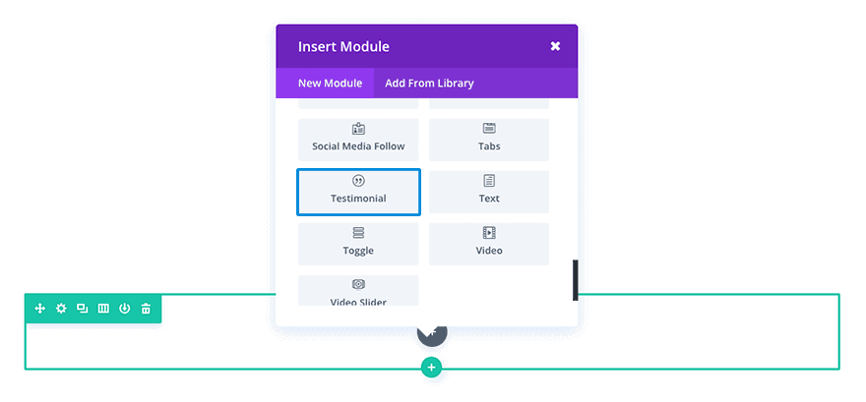Open row settings gear icon
866x402 pixels.
point(61,309)
